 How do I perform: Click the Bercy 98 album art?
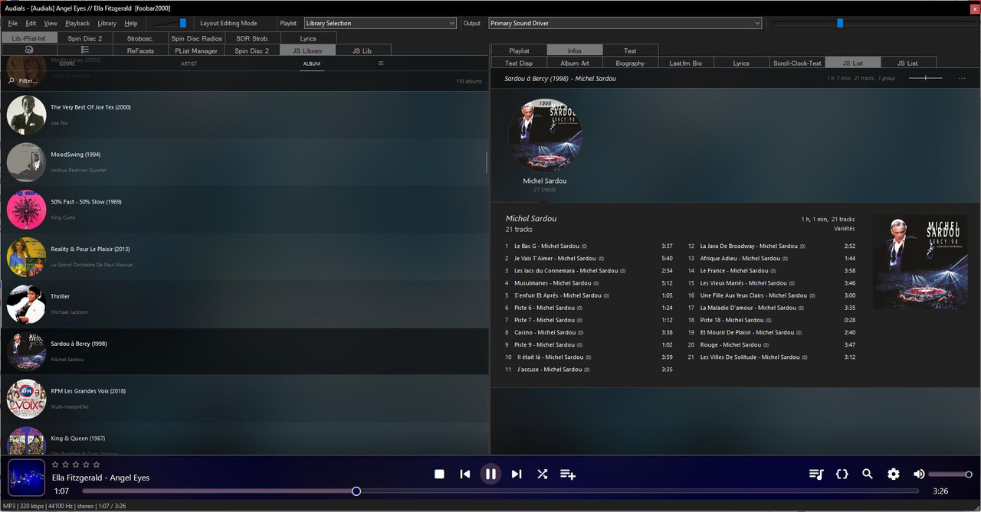pyautogui.click(x=920, y=263)
